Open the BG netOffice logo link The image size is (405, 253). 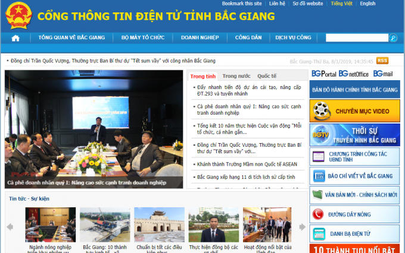click(354, 74)
